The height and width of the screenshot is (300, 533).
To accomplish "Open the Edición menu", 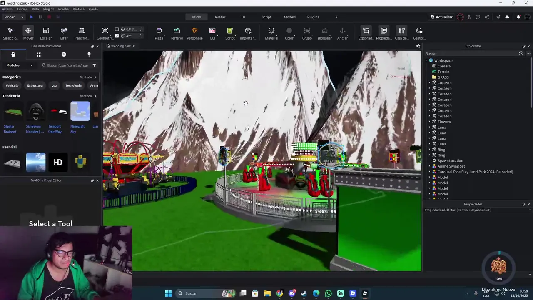I will click(22, 9).
